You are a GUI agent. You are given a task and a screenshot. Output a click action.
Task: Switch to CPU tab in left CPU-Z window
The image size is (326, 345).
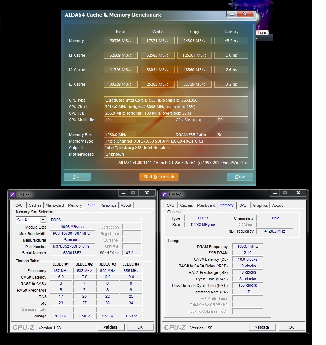pos(19,205)
